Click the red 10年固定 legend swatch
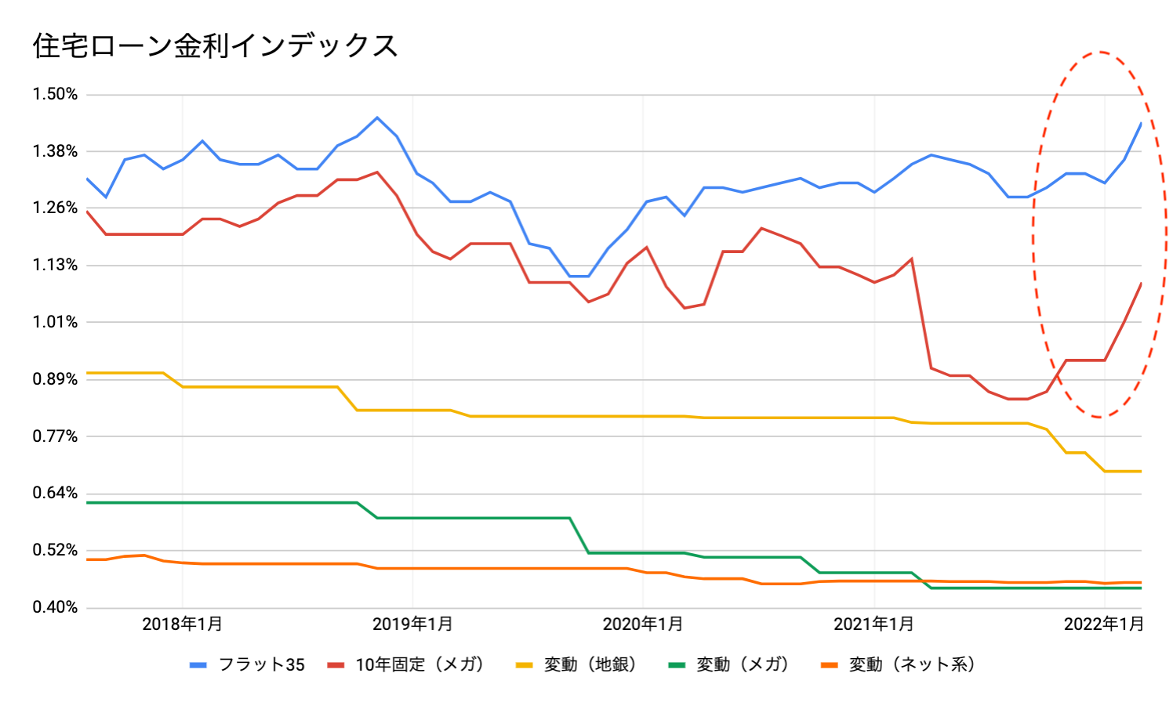This screenshot has height=702, width=1173. pos(336,665)
